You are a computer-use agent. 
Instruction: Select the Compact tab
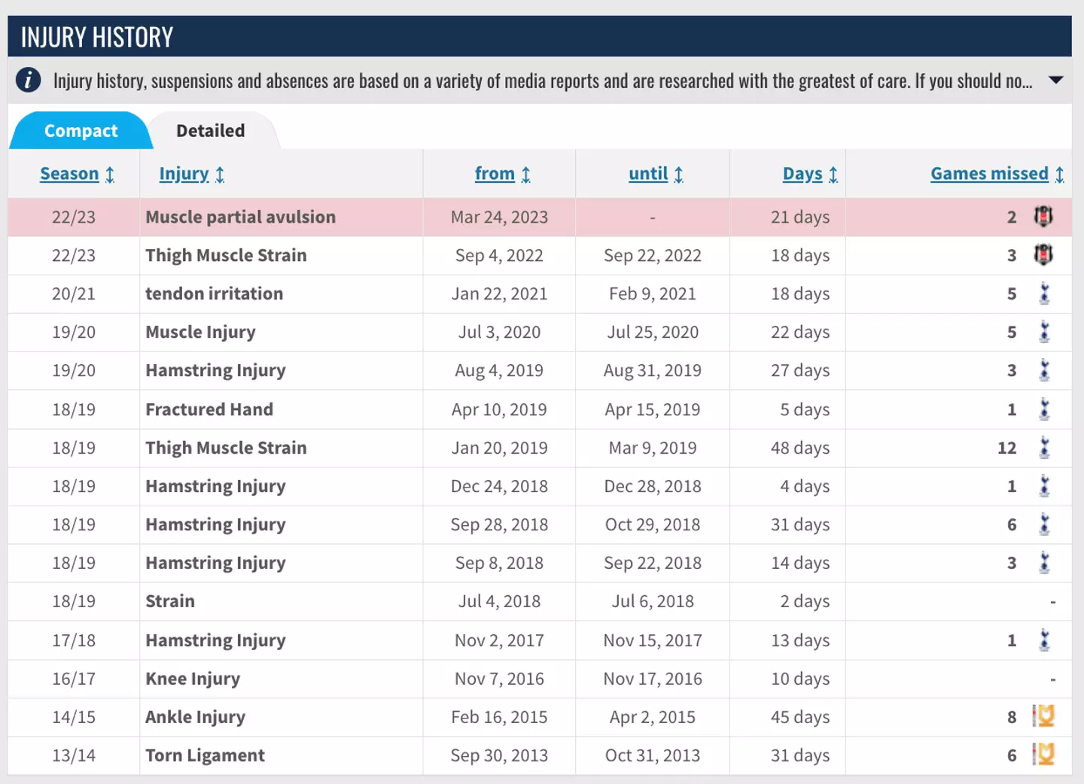pos(81,131)
